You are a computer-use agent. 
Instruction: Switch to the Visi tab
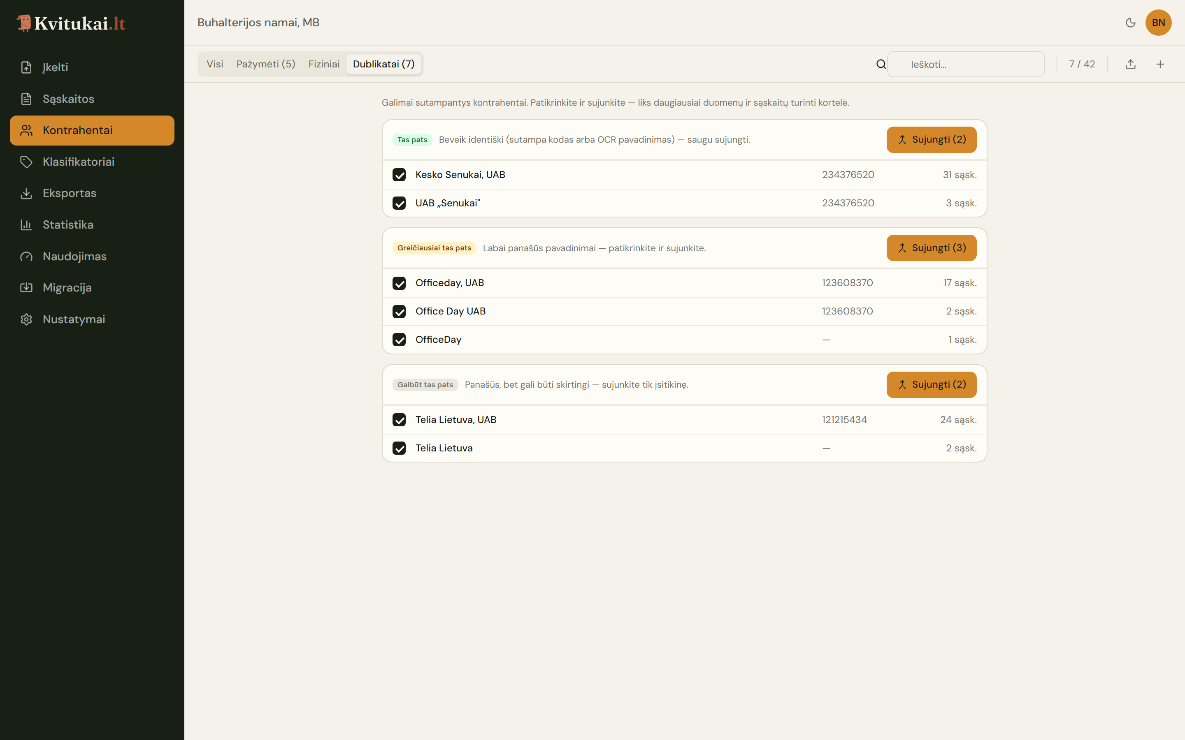[x=215, y=64]
